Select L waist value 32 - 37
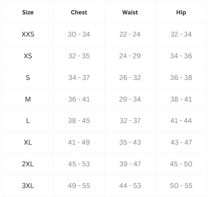This screenshot has height=197, width=208. [x=130, y=121]
